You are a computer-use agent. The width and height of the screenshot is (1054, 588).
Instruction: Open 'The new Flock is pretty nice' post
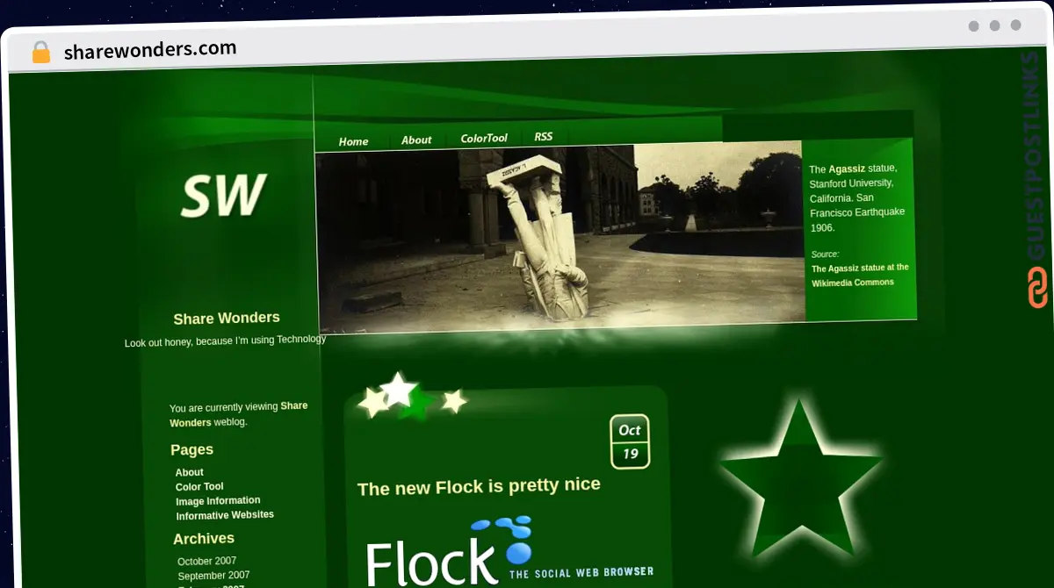point(479,485)
